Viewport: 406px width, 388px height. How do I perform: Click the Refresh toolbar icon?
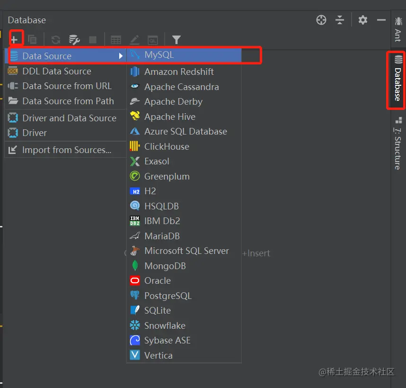click(x=56, y=40)
